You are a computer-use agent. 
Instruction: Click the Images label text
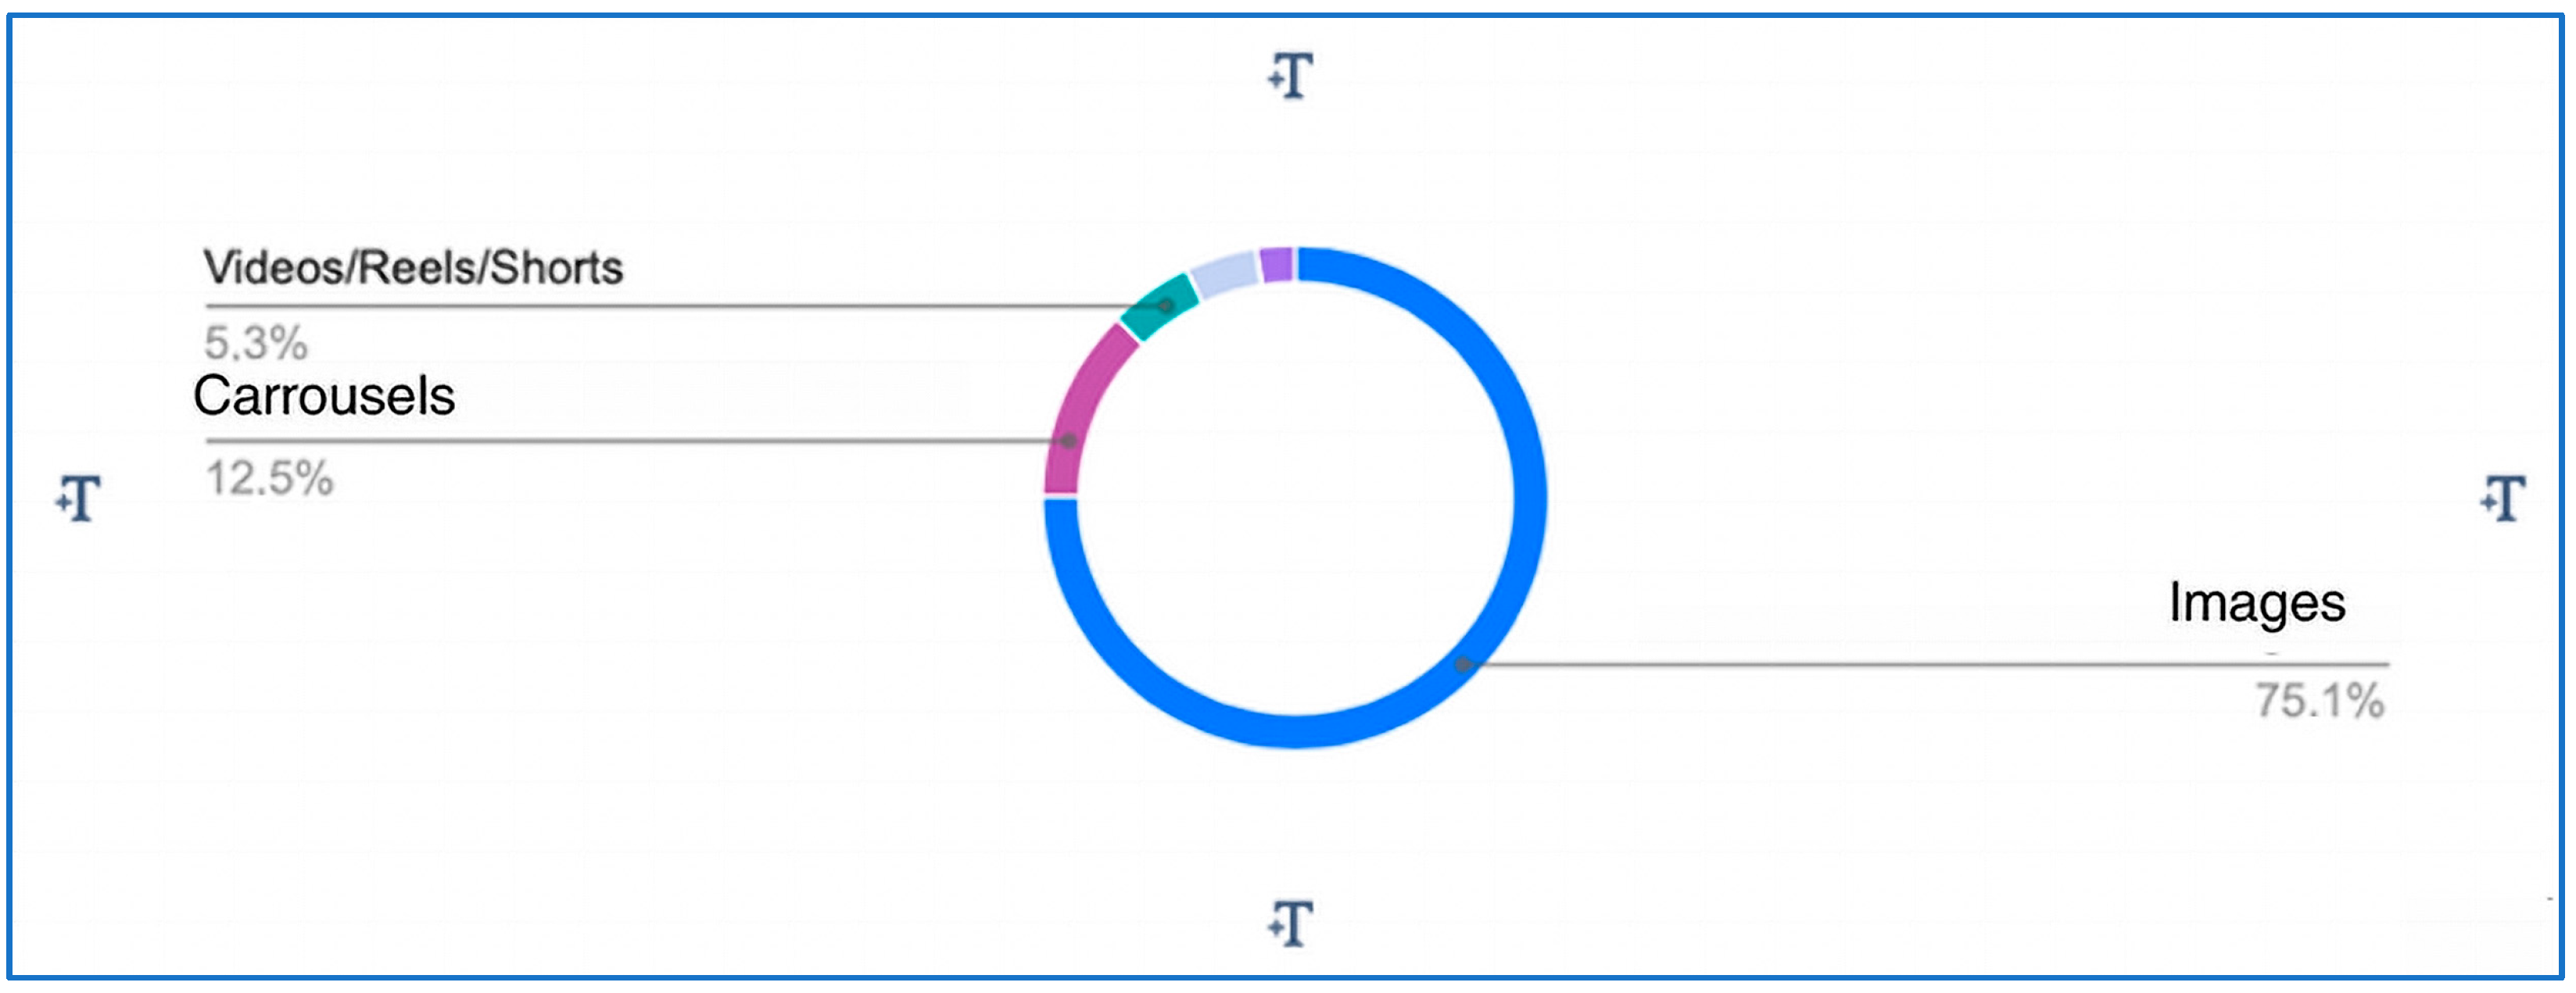(x=2257, y=603)
